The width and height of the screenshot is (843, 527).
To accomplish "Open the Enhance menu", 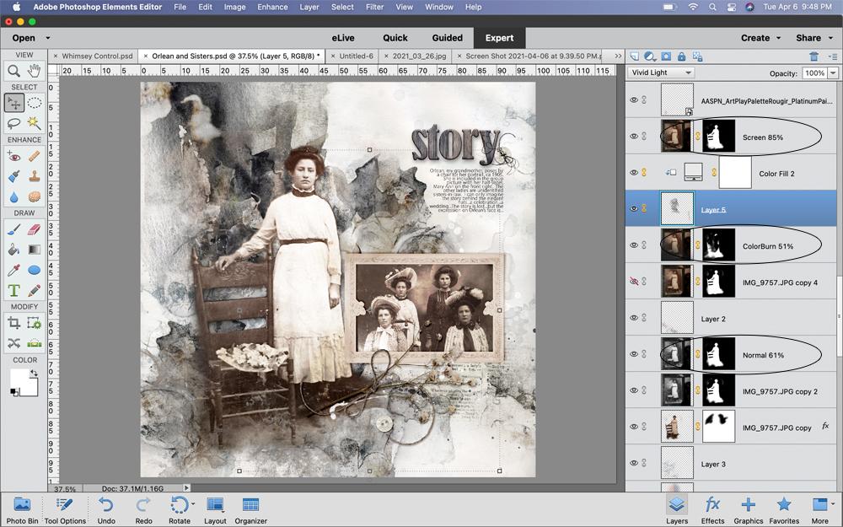I will [272, 7].
